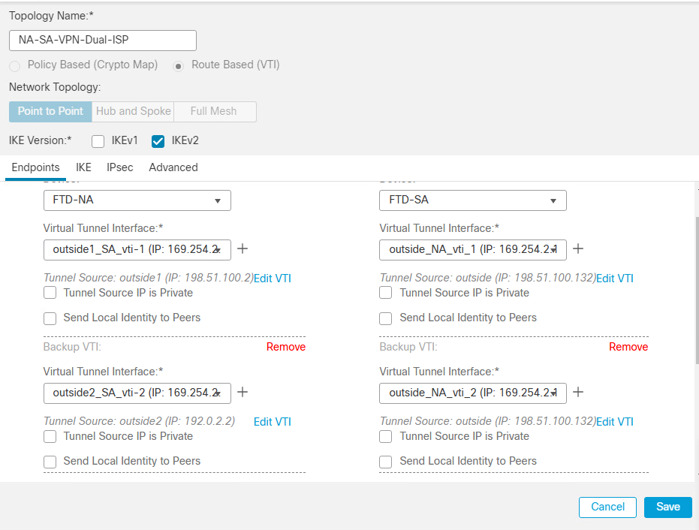This screenshot has width=699, height=530.
Task: Open the outside_NA_vti_1 interface dropdown
Action: tap(473, 250)
